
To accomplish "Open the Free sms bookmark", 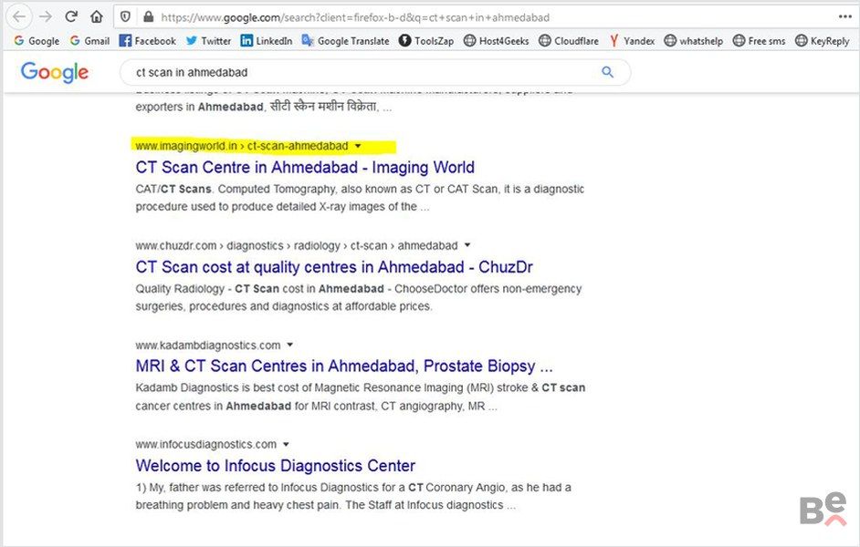I will pos(759,40).
